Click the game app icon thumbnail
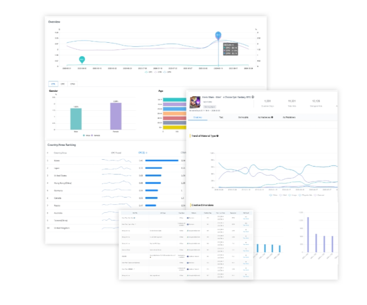The width and height of the screenshot is (367, 305). [x=195, y=101]
